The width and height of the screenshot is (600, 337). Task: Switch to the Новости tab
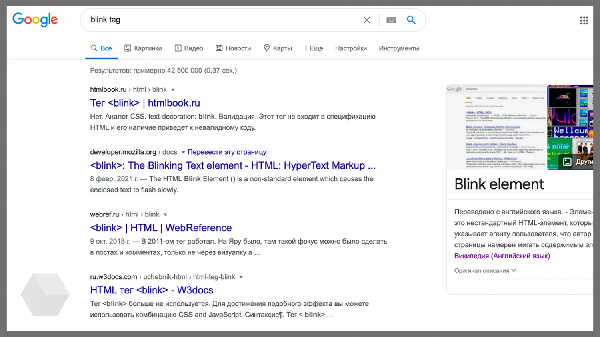(233, 48)
